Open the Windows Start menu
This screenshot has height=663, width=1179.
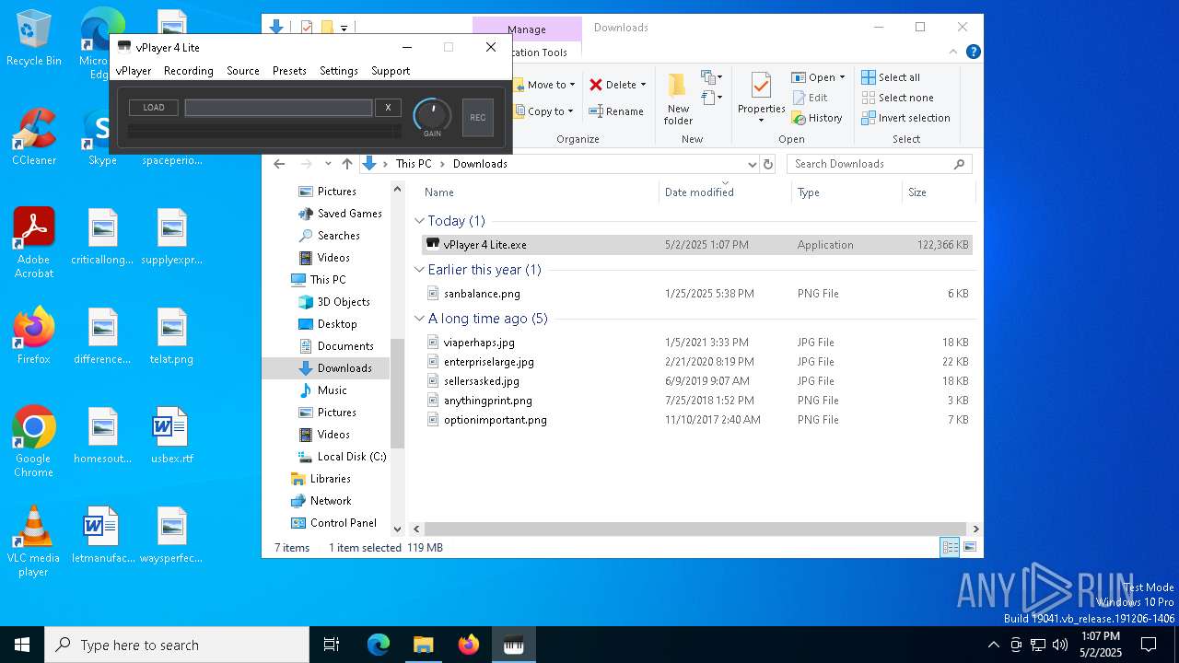(22, 645)
